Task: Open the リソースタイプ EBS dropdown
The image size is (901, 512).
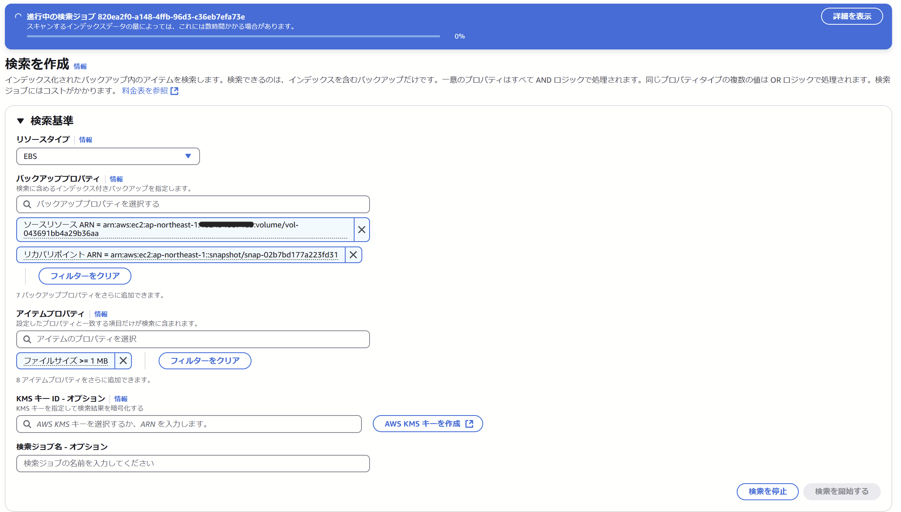Action: point(108,156)
